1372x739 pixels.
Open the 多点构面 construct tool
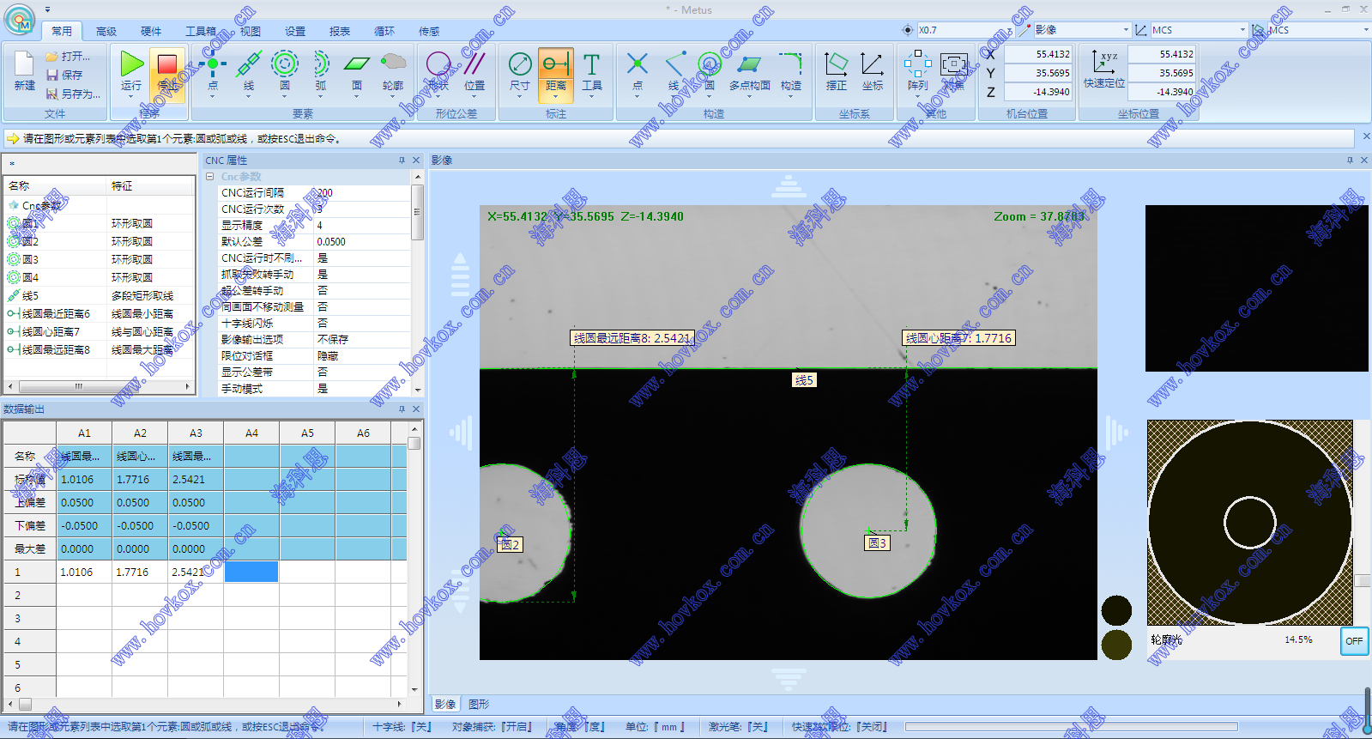(749, 65)
